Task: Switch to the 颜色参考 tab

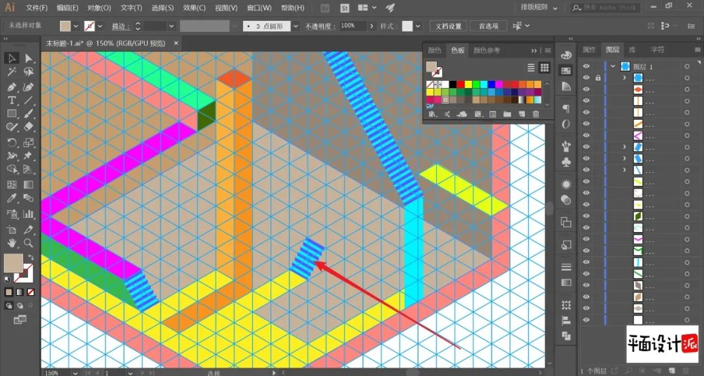Action: pyautogui.click(x=487, y=50)
